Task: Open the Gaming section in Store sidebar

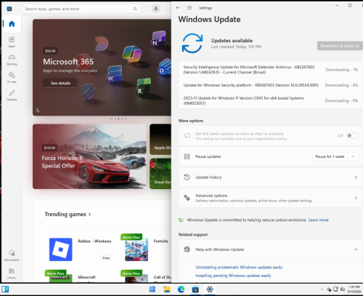Action: (x=12, y=60)
